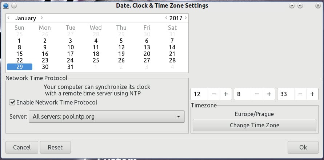
Task: Confirm settings with the Ok button
Action: pyautogui.click(x=303, y=147)
